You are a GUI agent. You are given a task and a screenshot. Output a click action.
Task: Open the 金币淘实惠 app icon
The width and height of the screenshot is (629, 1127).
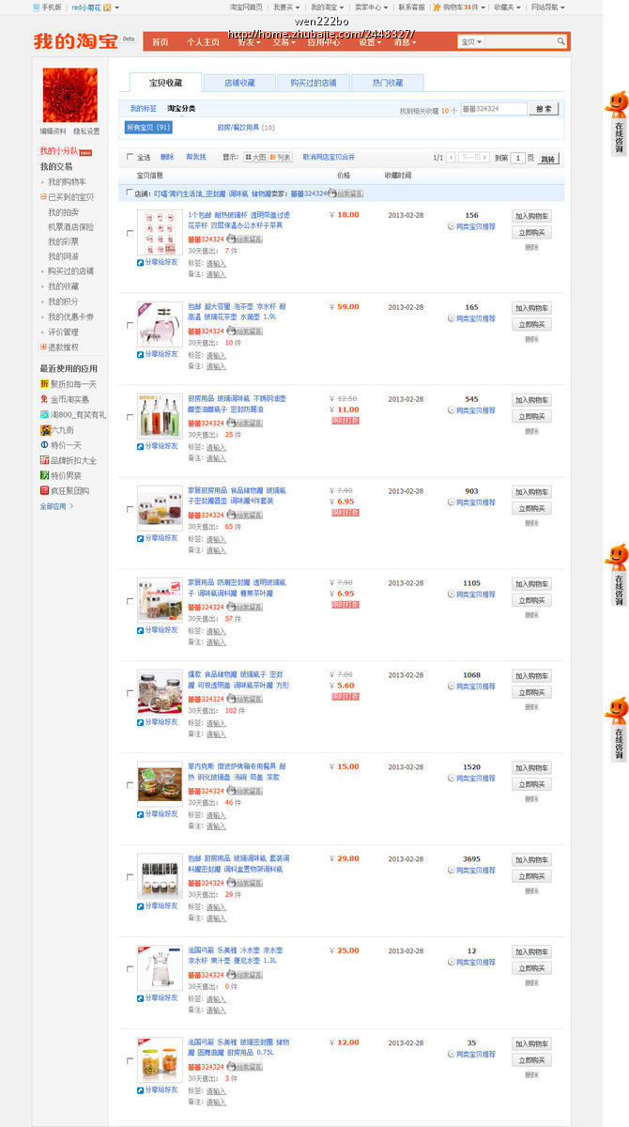(x=44, y=399)
